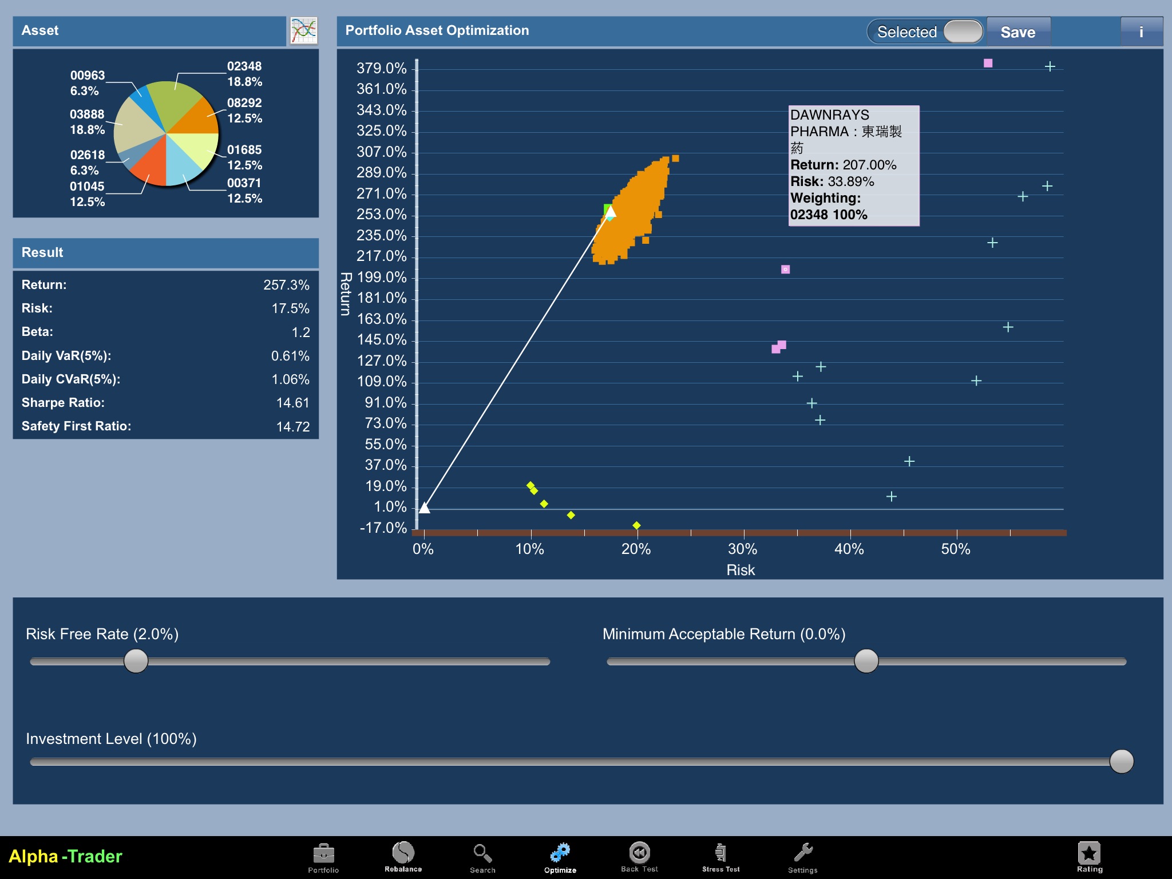Switch to Back Test tab
1172x879 pixels.
click(x=639, y=857)
